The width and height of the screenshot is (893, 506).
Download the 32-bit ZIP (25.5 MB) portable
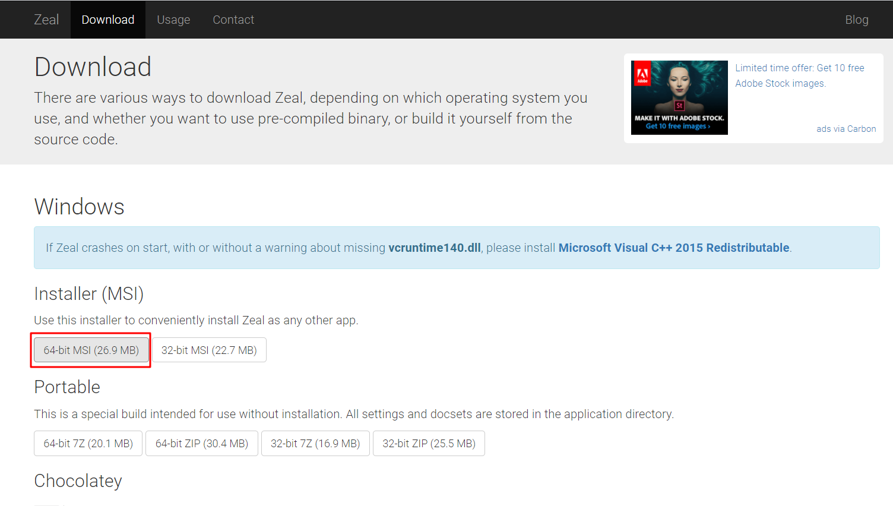tap(429, 444)
